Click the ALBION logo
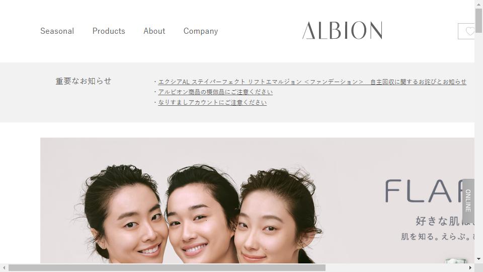Screen dimensions: 483x272 [x=342, y=30]
